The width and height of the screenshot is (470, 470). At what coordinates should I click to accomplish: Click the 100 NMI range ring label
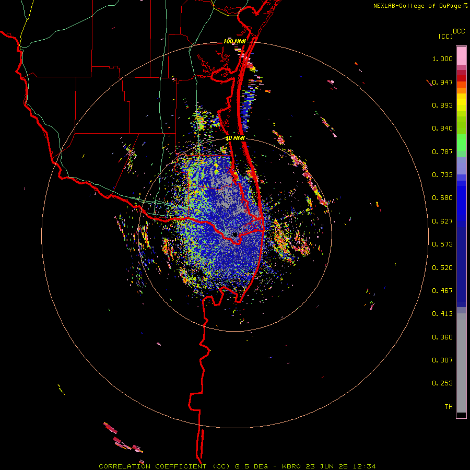click(x=234, y=41)
